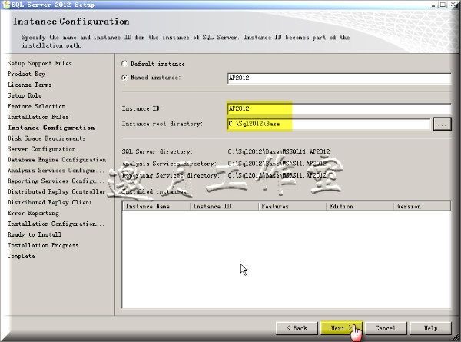Click the Database Engine Configuration step
461x342 pixels.
pyautogui.click(x=57, y=160)
